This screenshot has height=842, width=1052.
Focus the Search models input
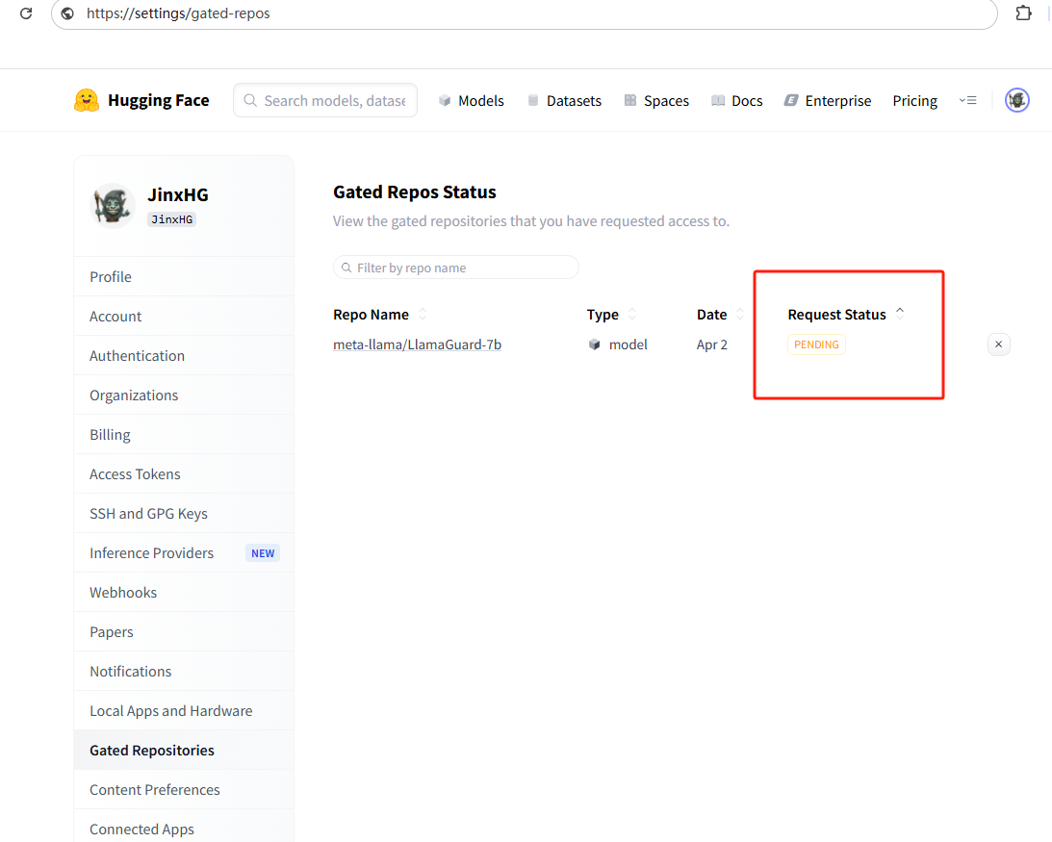tap(325, 101)
